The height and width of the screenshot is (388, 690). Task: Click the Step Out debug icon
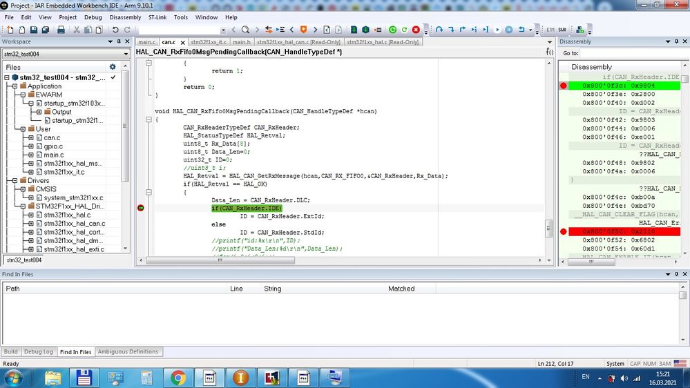(x=463, y=30)
